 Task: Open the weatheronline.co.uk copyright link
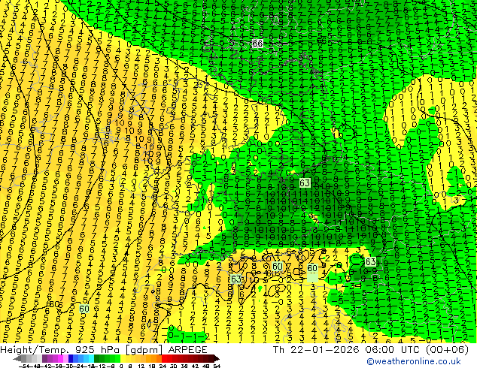pyautogui.click(x=414, y=361)
